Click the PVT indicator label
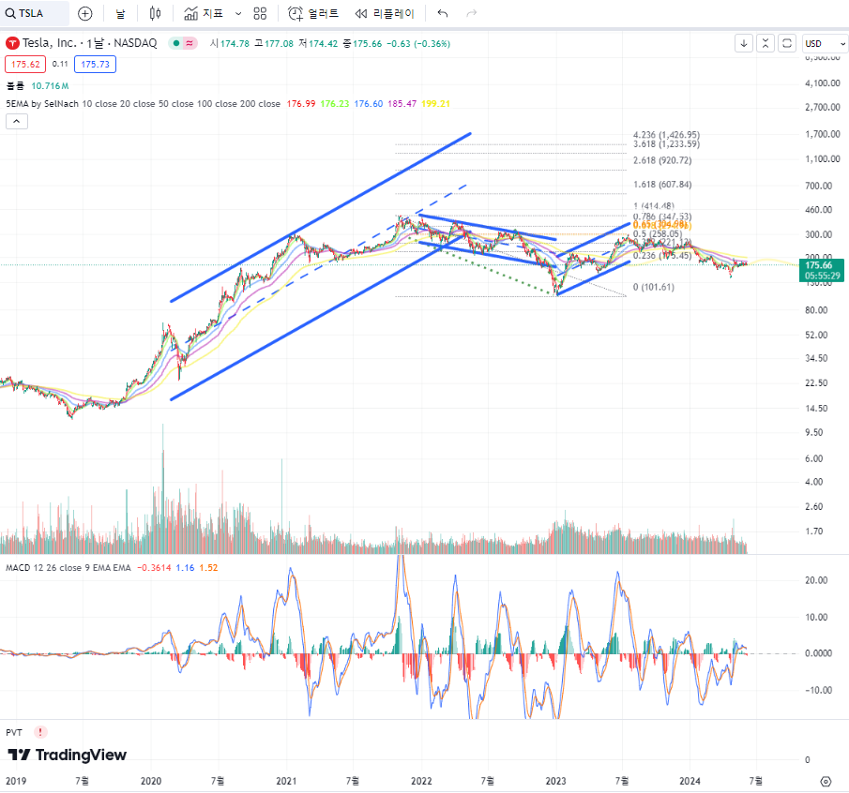Screen dimensions: 849x793 coord(14,732)
